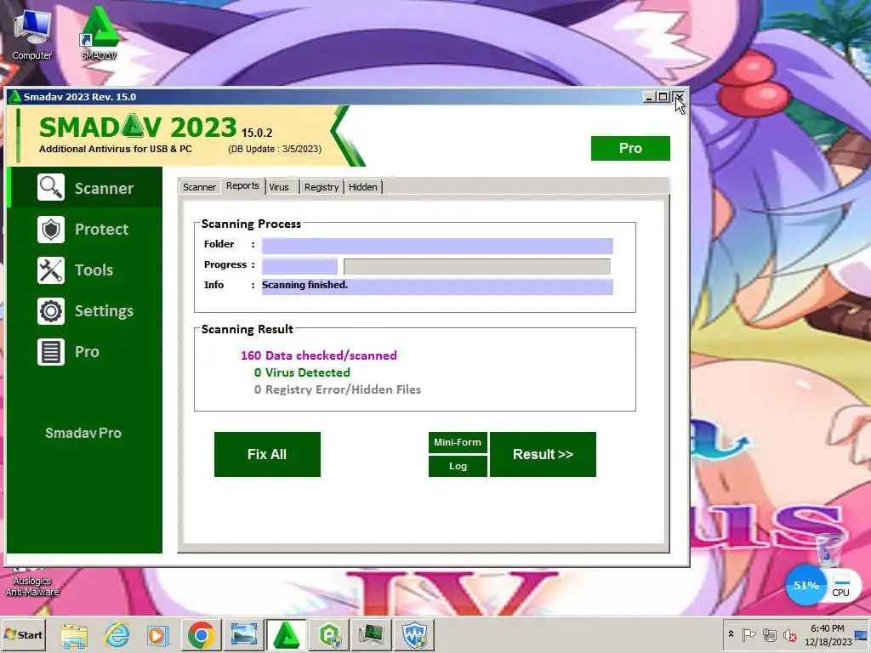The image size is (871, 653).
Task: Select the Smadav taskbar icon
Action: tap(286, 634)
